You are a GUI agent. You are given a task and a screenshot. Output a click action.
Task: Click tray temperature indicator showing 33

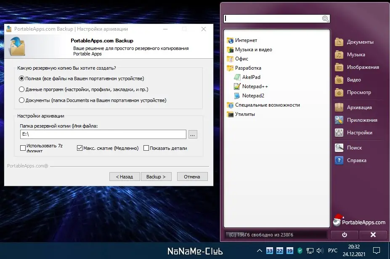click(x=269, y=251)
